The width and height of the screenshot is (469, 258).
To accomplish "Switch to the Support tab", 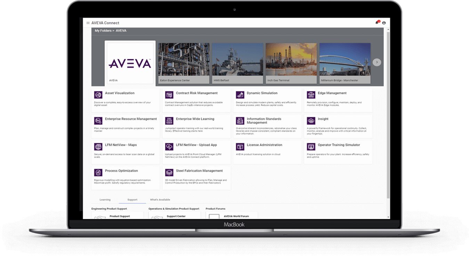I will click(x=132, y=200).
